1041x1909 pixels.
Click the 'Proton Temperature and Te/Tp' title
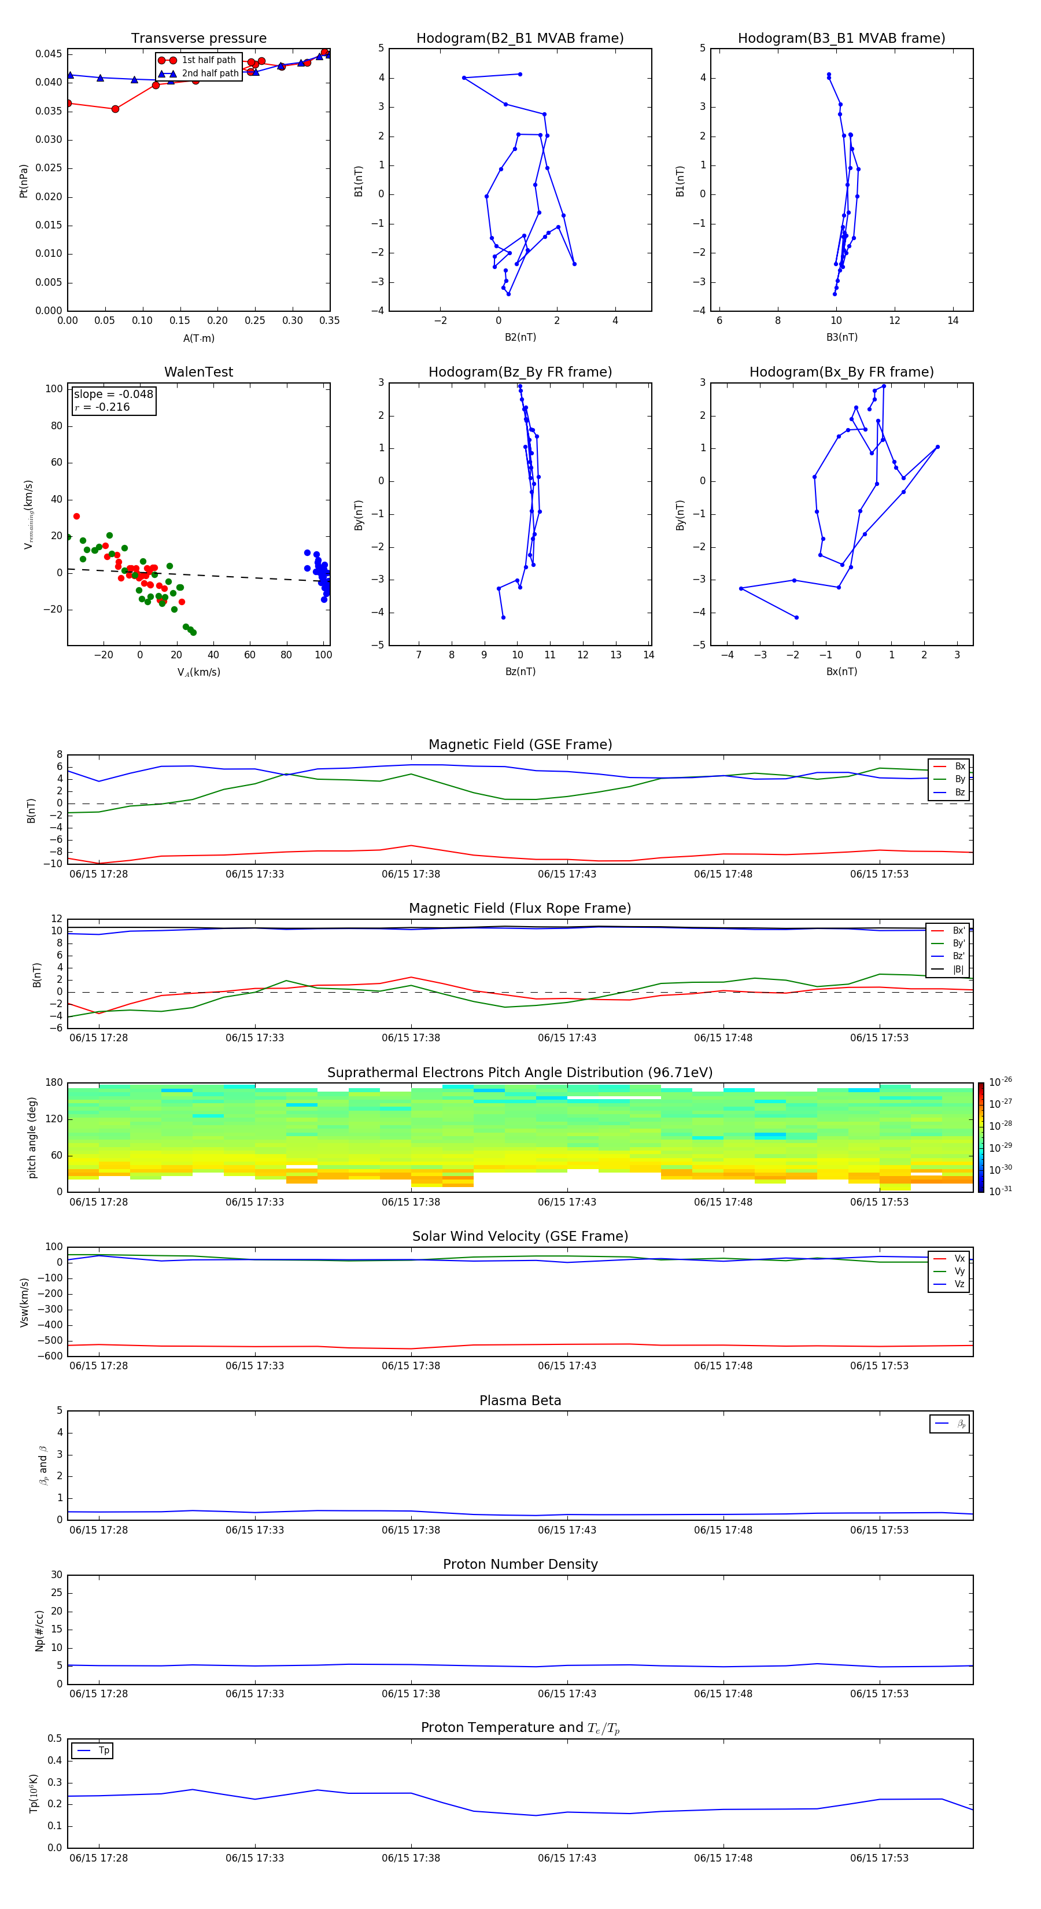[520, 1728]
